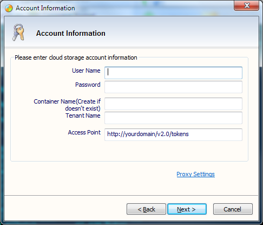Click the Tenant Name text field
The height and width of the screenshot is (225, 263).
173,118
